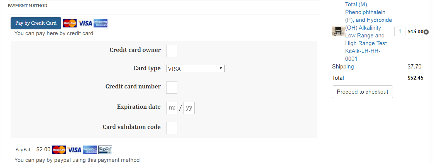Focus the Card validation code field

pyautogui.click(x=172, y=128)
